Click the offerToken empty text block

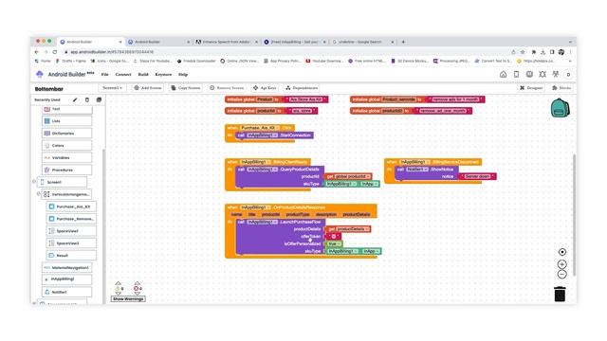333,237
